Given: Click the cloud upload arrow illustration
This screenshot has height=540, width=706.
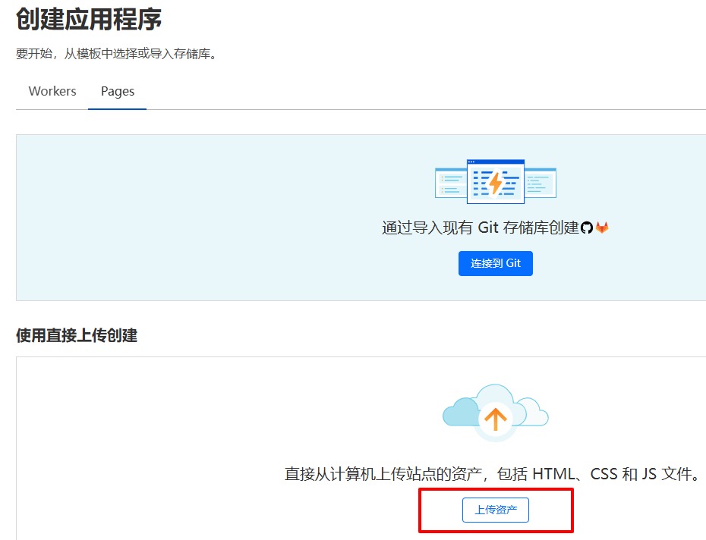Looking at the screenshot, I should (x=495, y=412).
